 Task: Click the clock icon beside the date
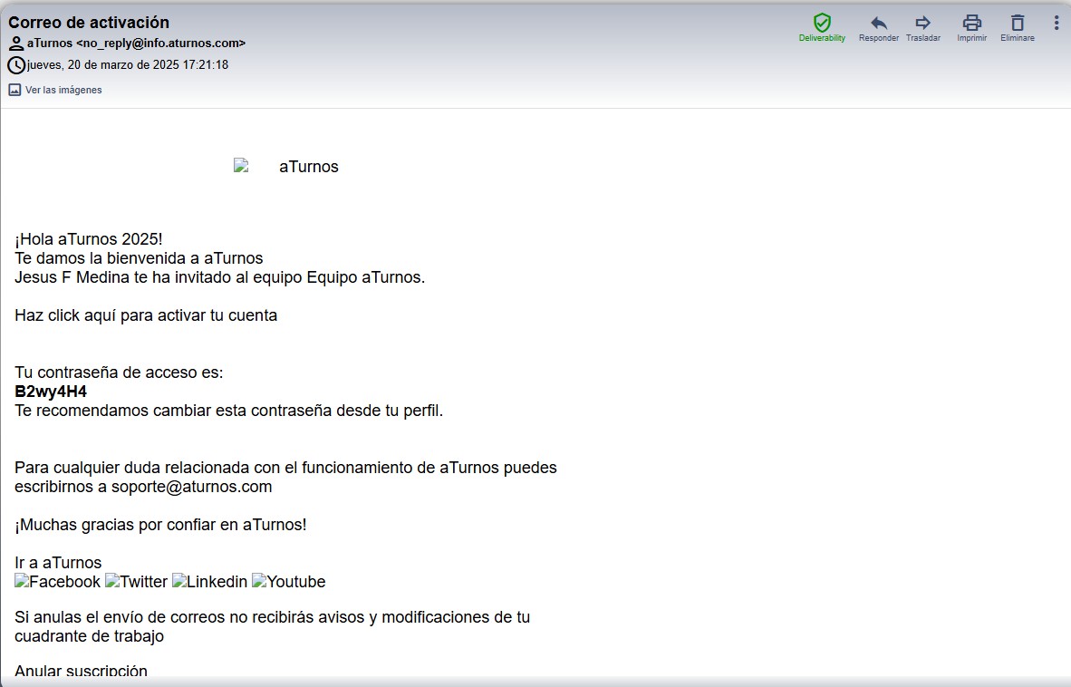pos(16,65)
